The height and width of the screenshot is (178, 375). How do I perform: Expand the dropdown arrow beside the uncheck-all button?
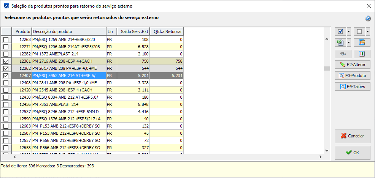coord(368,32)
